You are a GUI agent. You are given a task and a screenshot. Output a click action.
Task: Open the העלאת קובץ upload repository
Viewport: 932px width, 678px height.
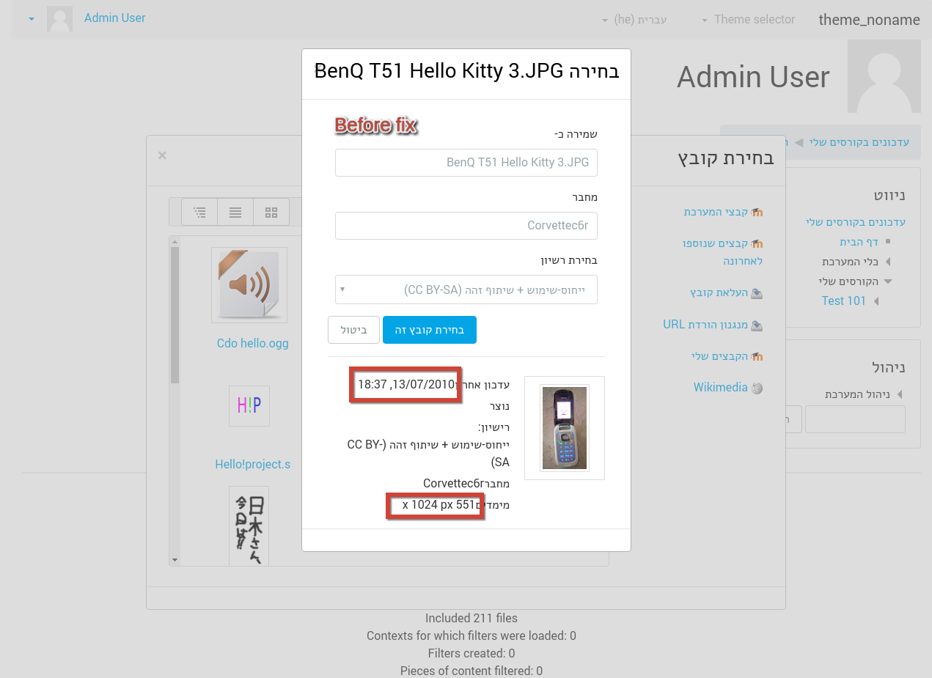coord(726,292)
